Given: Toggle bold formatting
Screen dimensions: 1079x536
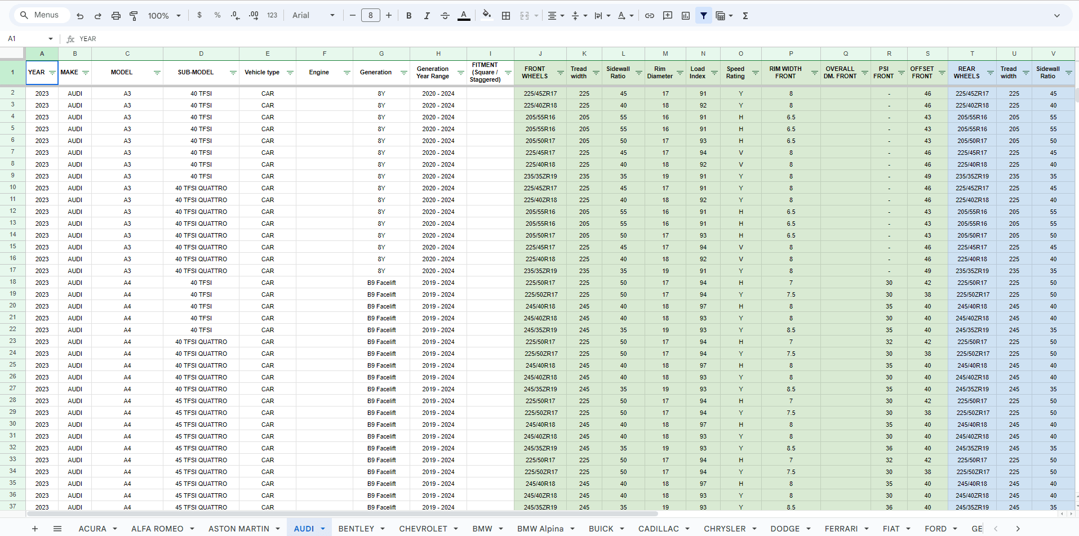Looking at the screenshot, I should tap(409, 16).
